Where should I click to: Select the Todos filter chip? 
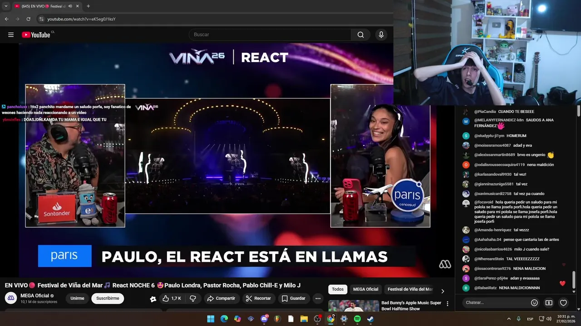pyautogui.click(x=338, y=289)
